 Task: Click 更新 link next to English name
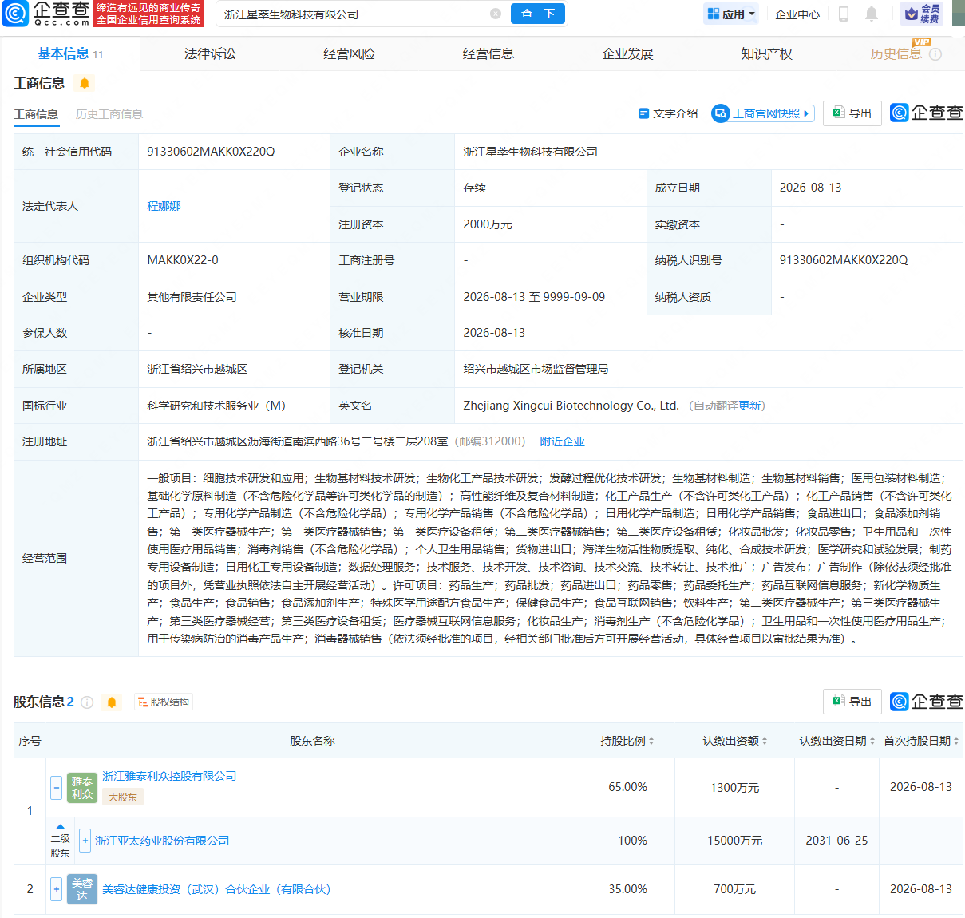[x=749, y=406]
